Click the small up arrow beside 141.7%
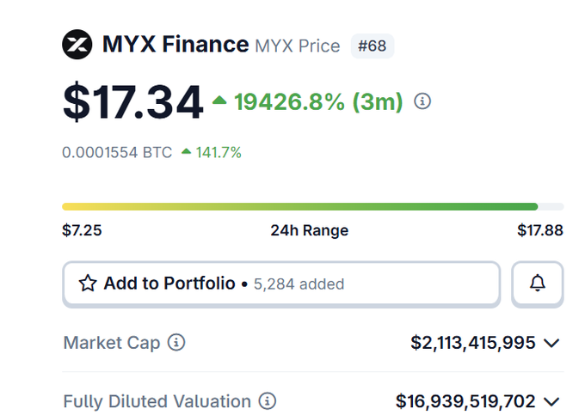The height and width of the screenshot is (415, 585). tap(186, 151)
